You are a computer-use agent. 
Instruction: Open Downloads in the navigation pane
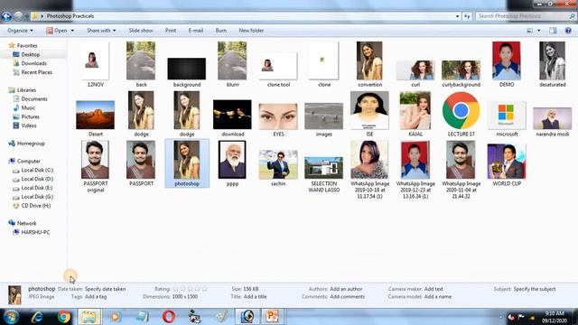[x=34, y=63]
